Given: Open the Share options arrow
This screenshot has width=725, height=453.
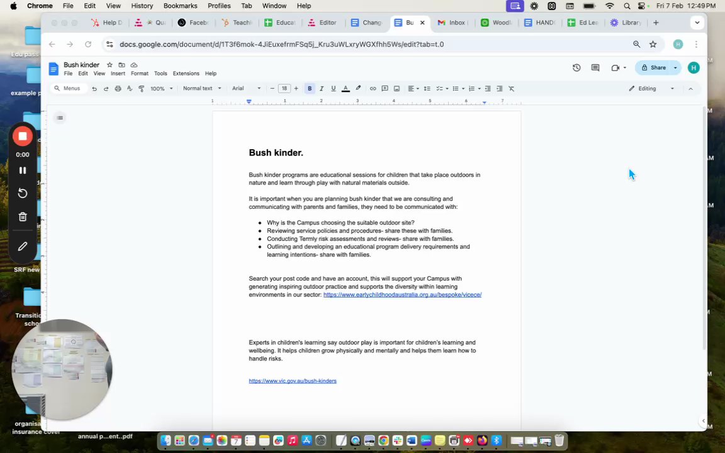Looking at the screenshot, I should (675, 67).
